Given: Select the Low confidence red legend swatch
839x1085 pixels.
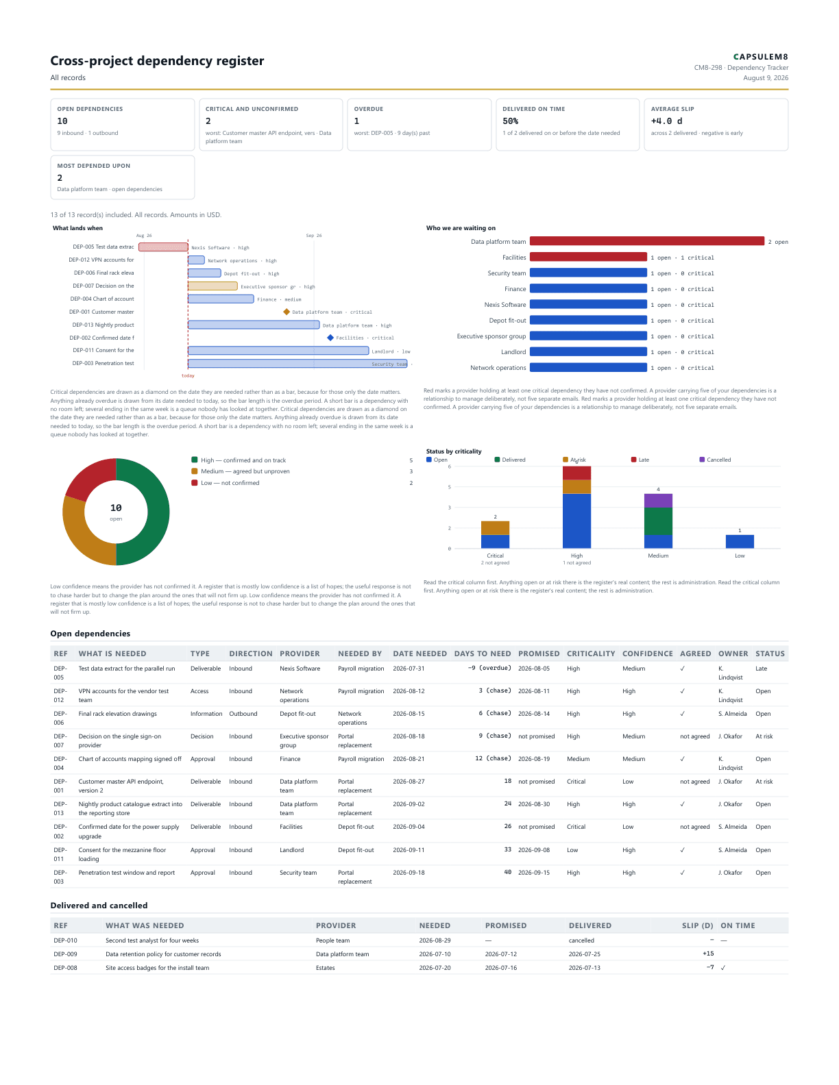Looking at the screenshot, I should click(x=195, y=483).
